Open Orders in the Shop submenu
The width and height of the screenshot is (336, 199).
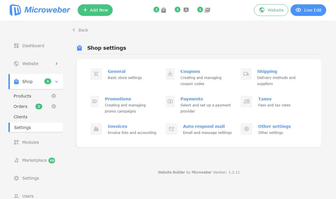click(x=20, y=106)
